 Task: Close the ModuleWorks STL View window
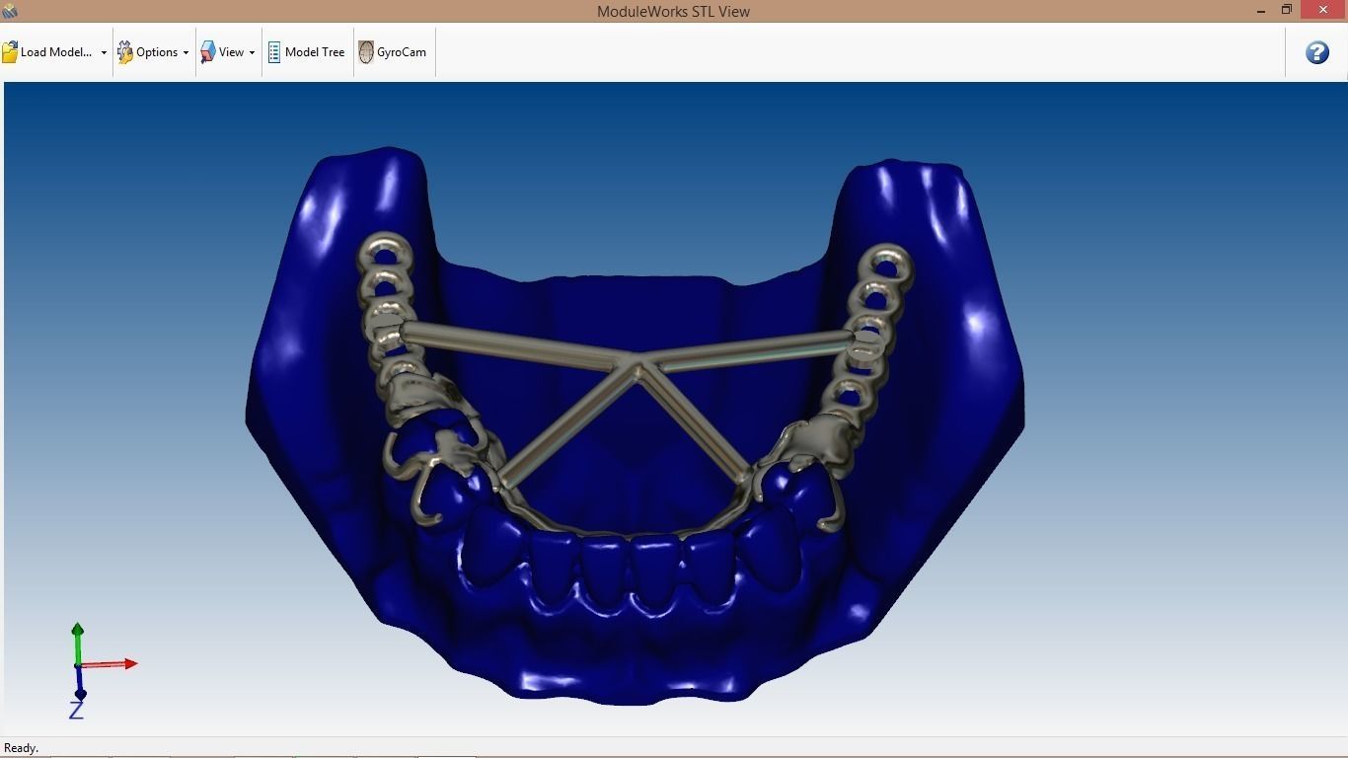[1323, 10]
